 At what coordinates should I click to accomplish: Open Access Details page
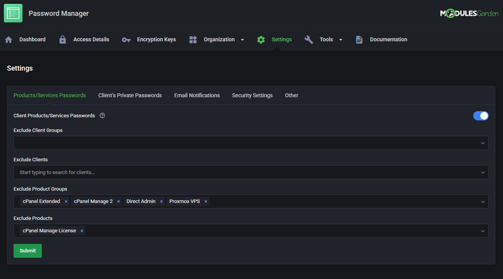click(x=91, y=39)
